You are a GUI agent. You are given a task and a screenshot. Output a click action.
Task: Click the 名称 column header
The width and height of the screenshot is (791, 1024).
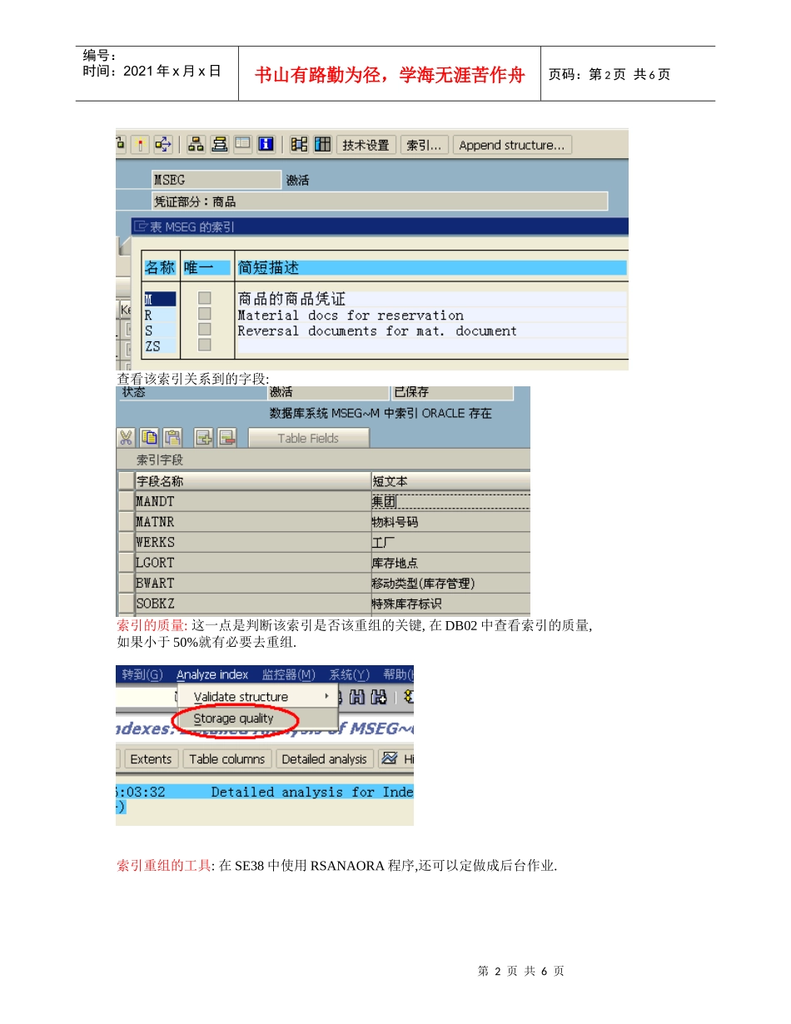160,268
